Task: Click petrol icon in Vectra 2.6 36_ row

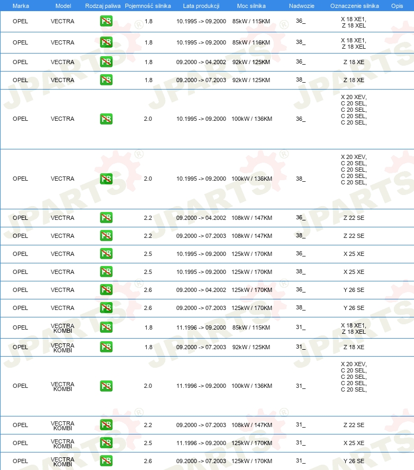Action: [x=106, y=289]
